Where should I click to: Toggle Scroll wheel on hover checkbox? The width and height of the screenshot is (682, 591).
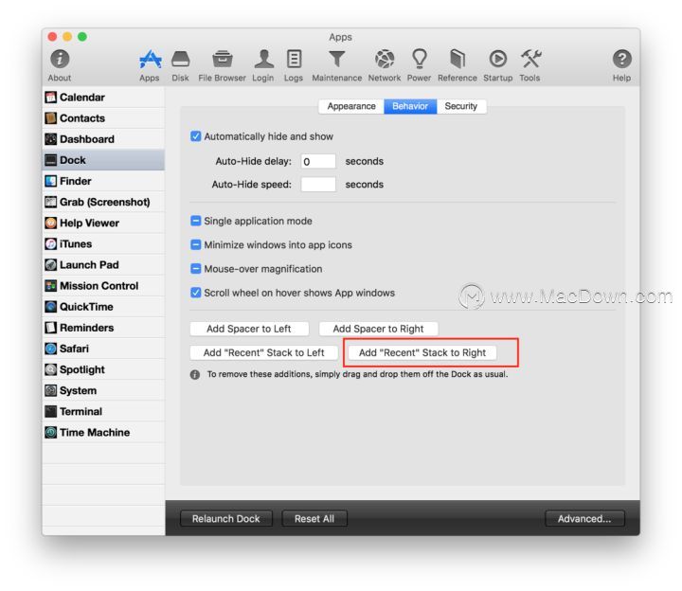click(x=196, y=293)
